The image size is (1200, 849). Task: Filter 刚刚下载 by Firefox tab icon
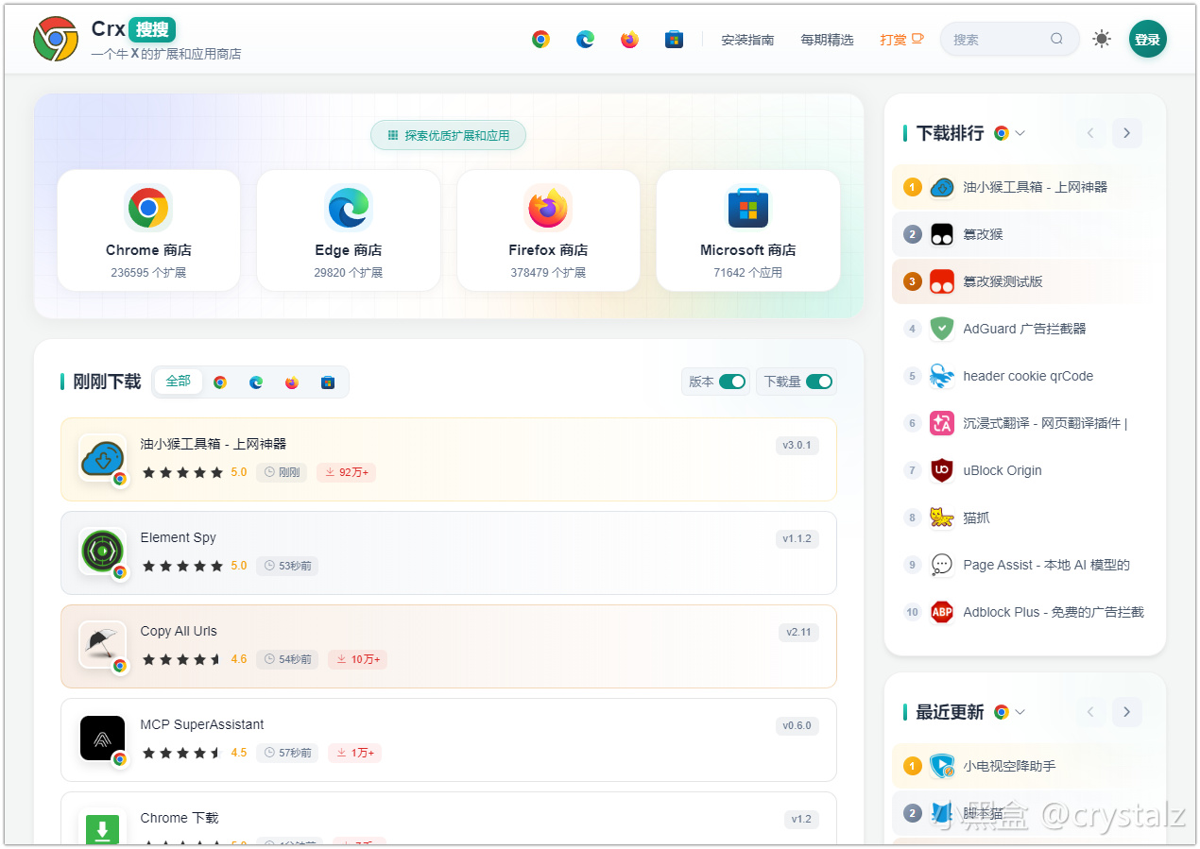pyautogui.click(x=292, y=382)
